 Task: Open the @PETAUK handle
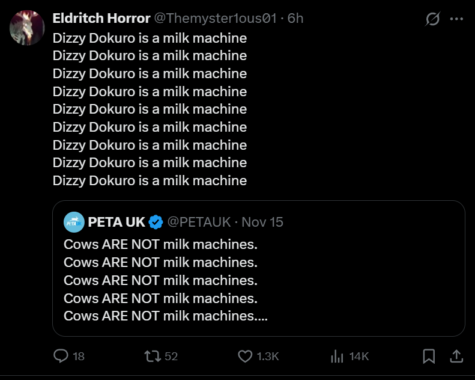[198, 222]
